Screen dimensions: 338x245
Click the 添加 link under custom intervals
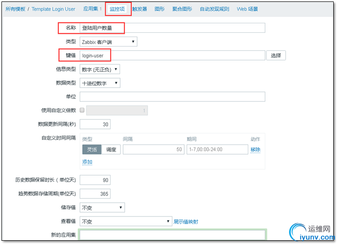click(x=87, y=162)
